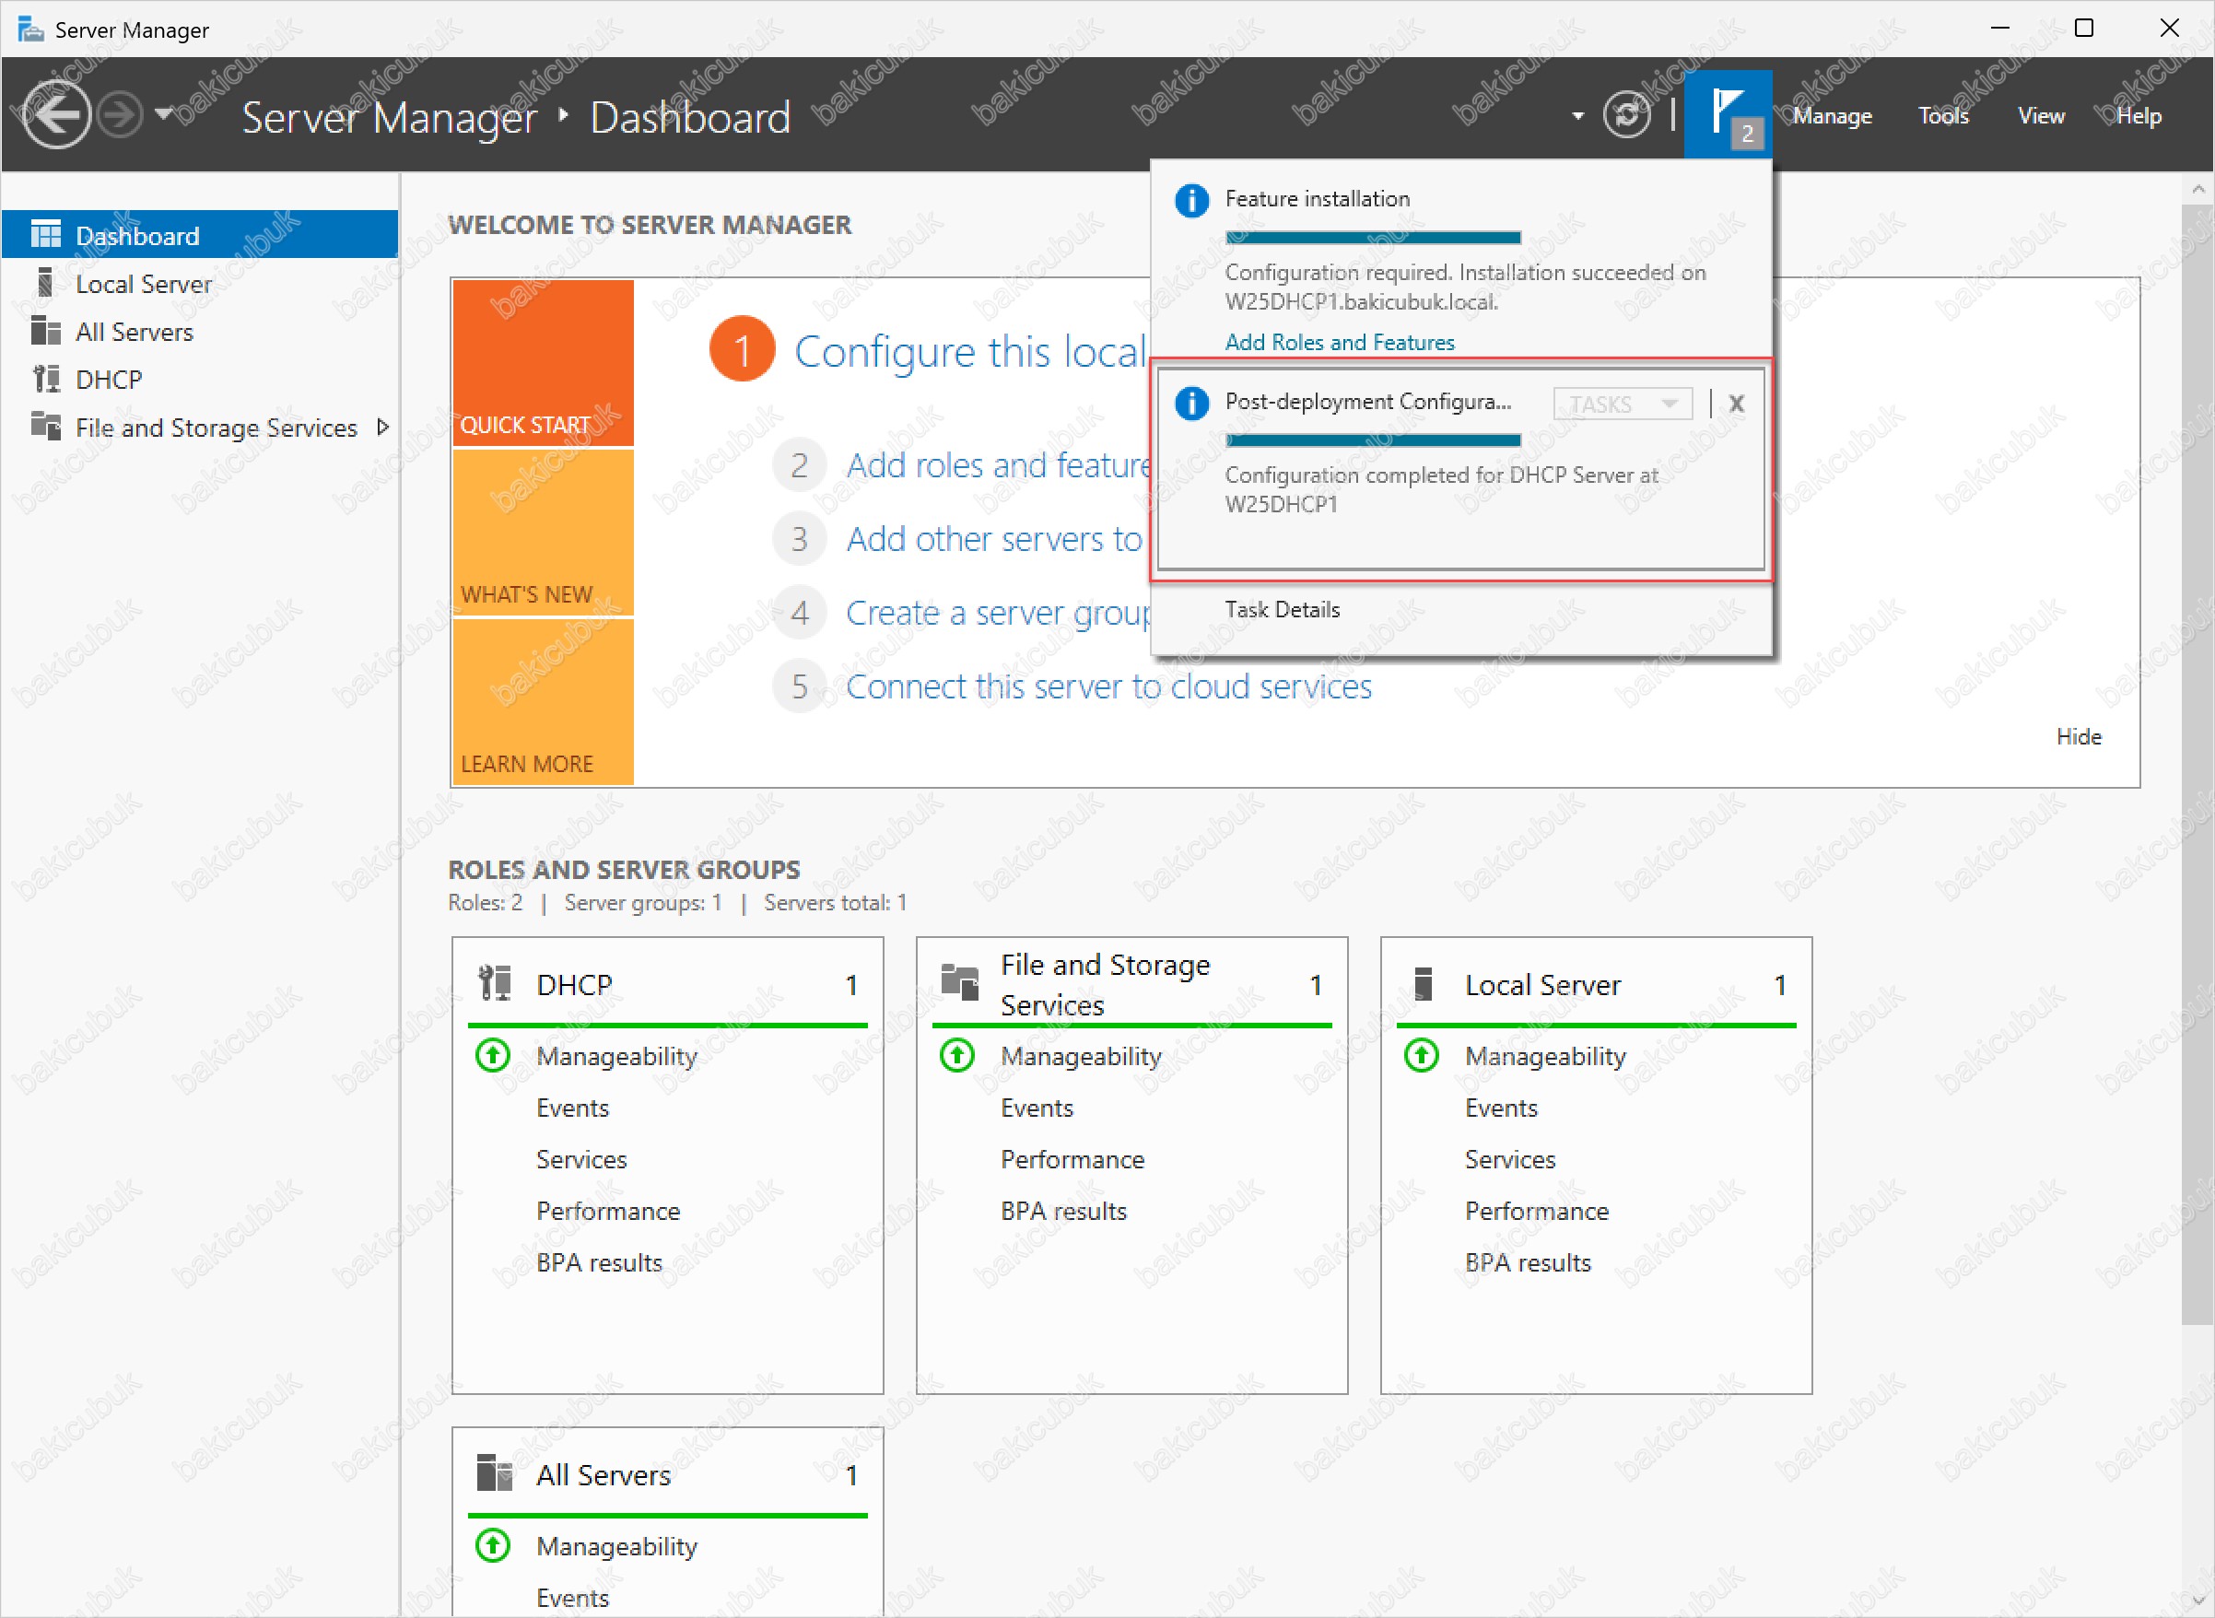Select Local Server in sidebar
This screenshot has width=2215, height=1618.
(143, 284)
